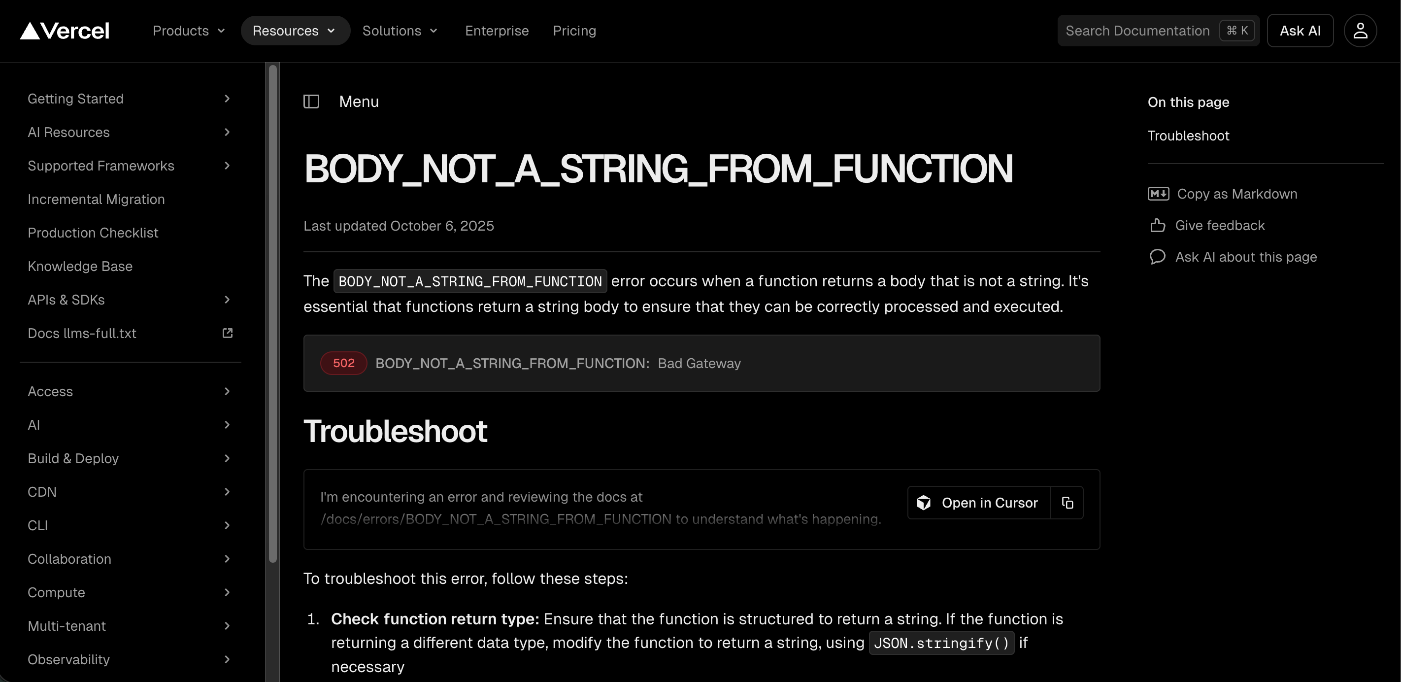This screenshot has height=682, width=1401.
Task: Select the Pricing menu item
Action: 574,31
